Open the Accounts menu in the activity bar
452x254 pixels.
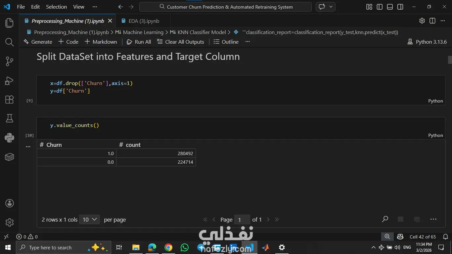[x=9, y=203]
